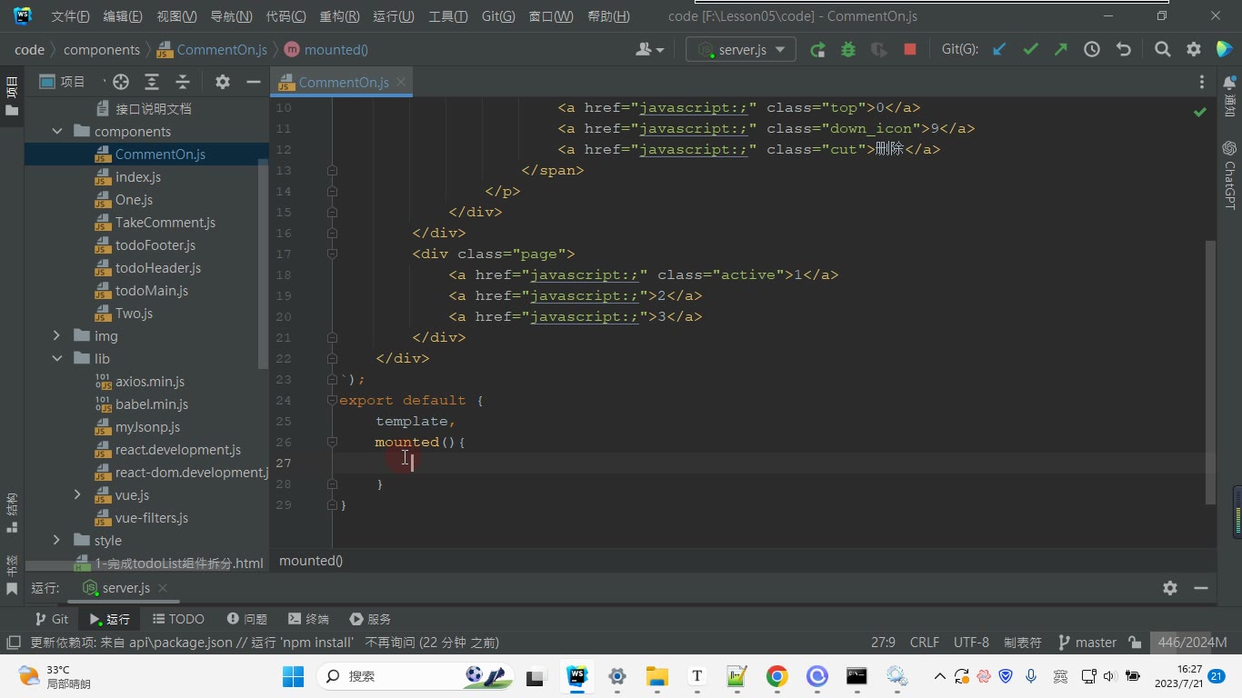Rollback changes with undo arrow icon
Image resolution: width=1242 pixels, height=698 pixels.
coord(1123,50)
